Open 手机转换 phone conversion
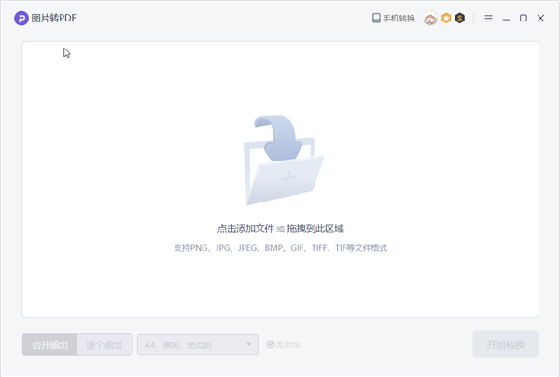The height and width of the screenshot is (377, 560). point(394,19)
